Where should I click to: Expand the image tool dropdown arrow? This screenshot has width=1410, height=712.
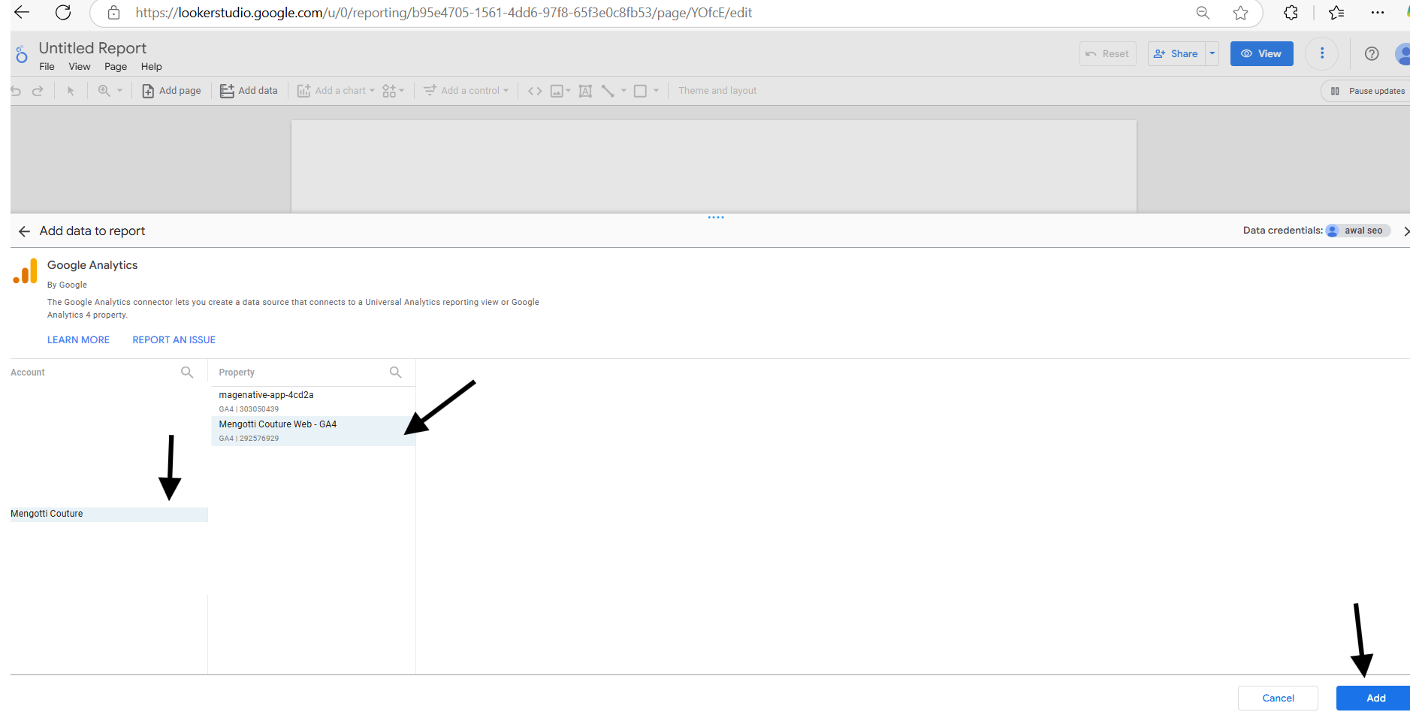568,91
